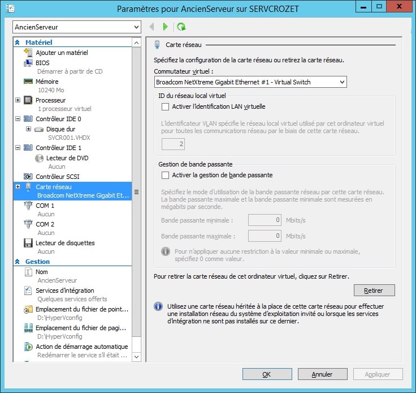The image size is (416, 393).
Task: Click the Services d'intégration icon
Action: [x=28, y=291]
